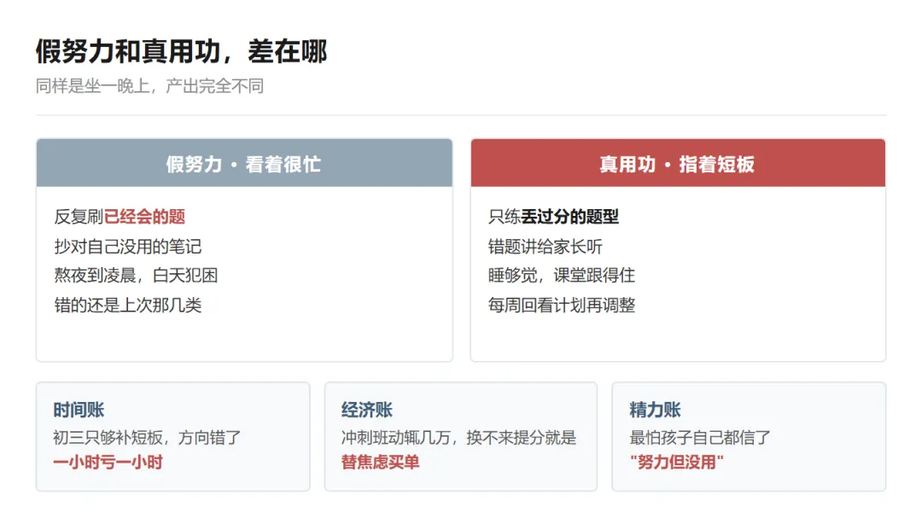
Task: Click the line 错题讲给家长听
Action: click(x=545, y=246)
